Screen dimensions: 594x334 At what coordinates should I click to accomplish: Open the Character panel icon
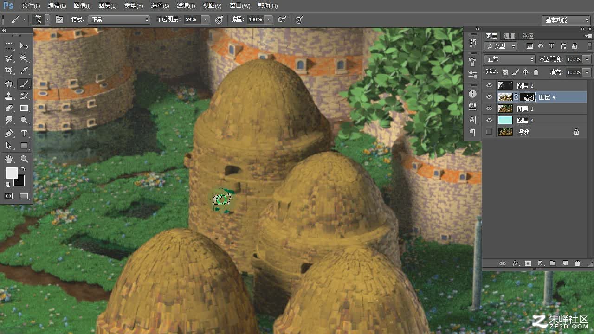pyautogui.click(x=472, y=120)
